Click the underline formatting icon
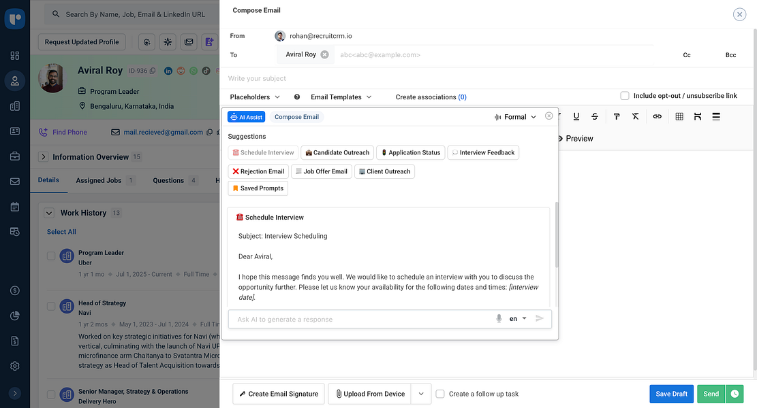757x408 pixels. pos(576,116)
